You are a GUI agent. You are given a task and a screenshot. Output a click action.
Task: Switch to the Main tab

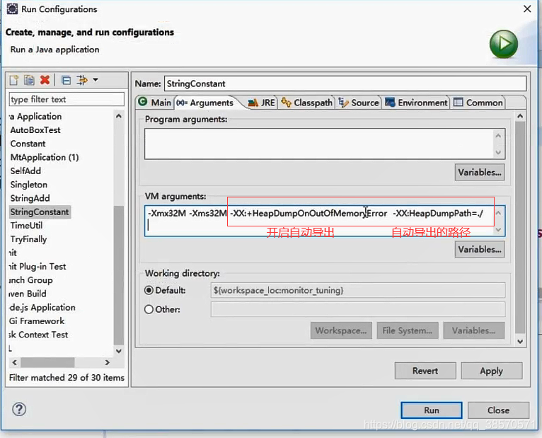(154, 103)
